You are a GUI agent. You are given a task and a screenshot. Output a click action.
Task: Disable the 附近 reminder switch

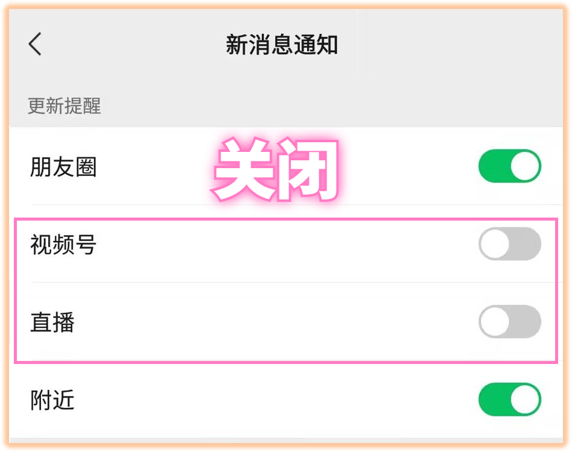coord(509,400)
